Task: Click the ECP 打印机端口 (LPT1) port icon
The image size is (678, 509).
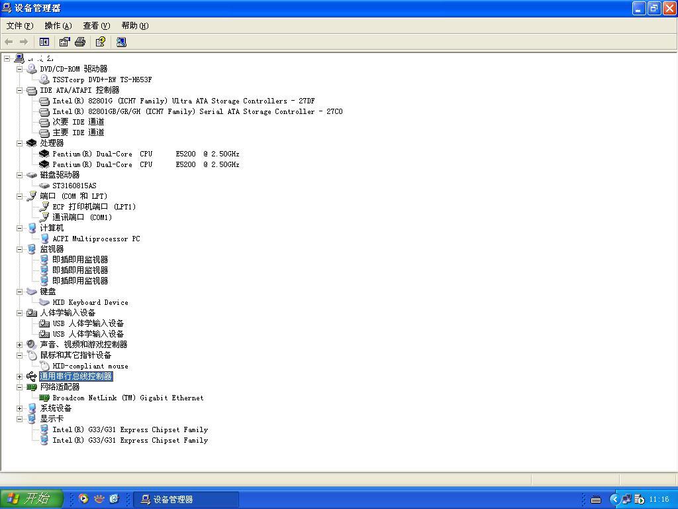Action: (x=44, y=207)
